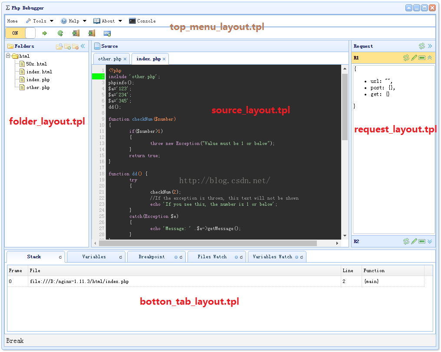This screenshot has width=441, height=352.
Task: Click the green restart circular arrow icon
Action: coord(60,33)
